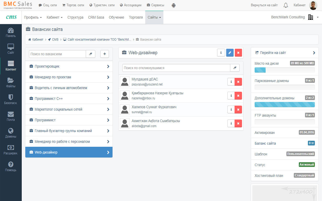The width and height of the screenshot is (322, 201).
Task: Go to the Торговля menu item
Action: coord(136,17)
